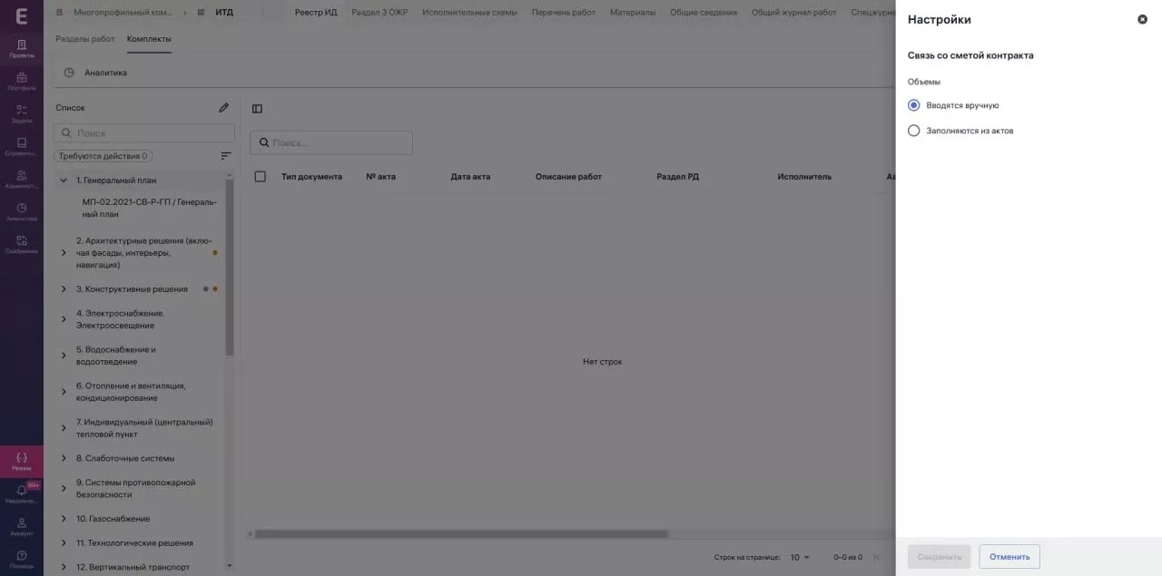Open the Портфель sidebar icon
This screenshot has width=1162, height=576.
(22, 82)
